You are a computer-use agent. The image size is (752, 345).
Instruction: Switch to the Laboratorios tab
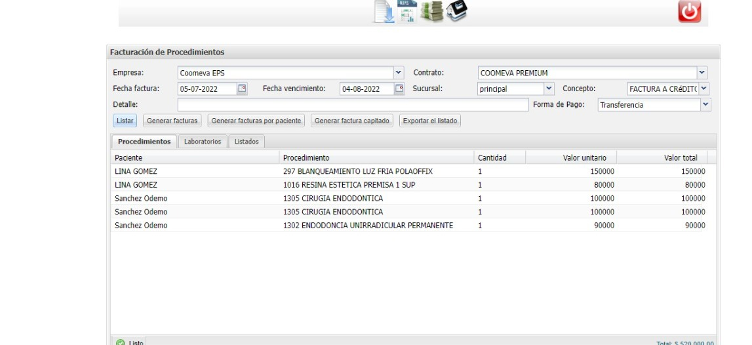(203, 142)
